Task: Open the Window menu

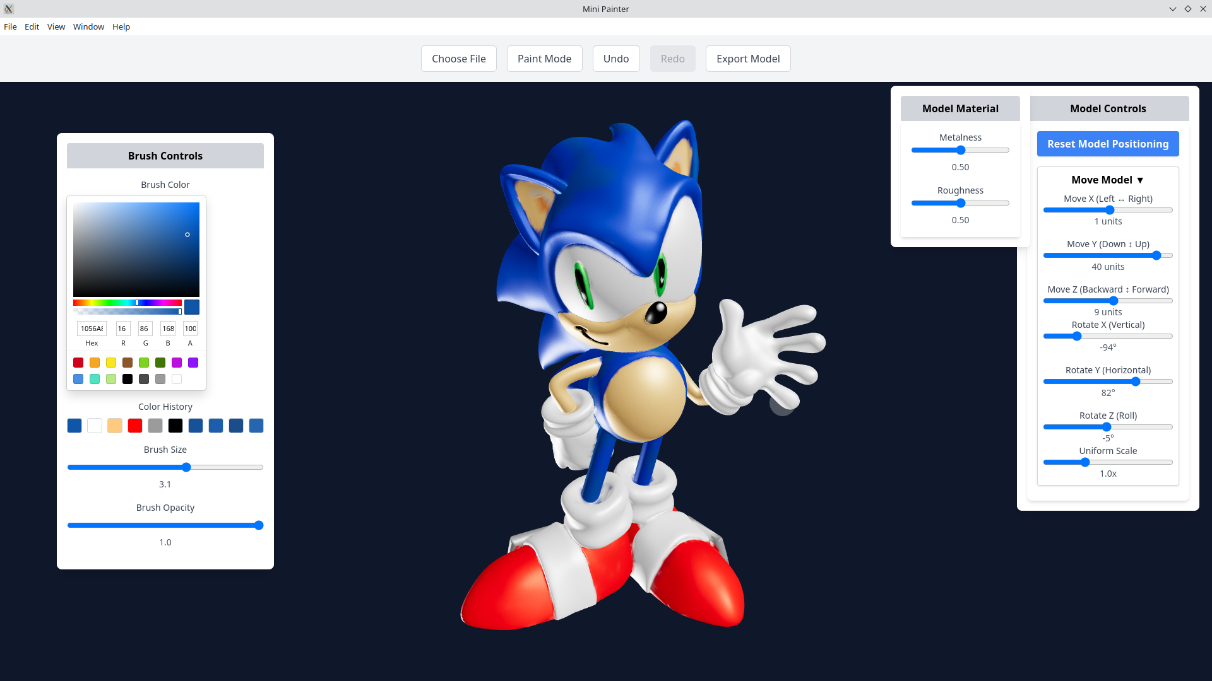Action: click(x=88, y=26)
